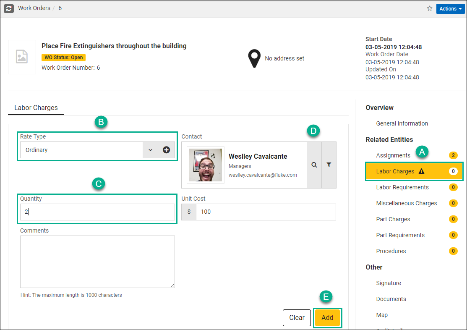Open Part Requirements entity
Viewport: 467px width, 330px height.
[400, 235]
